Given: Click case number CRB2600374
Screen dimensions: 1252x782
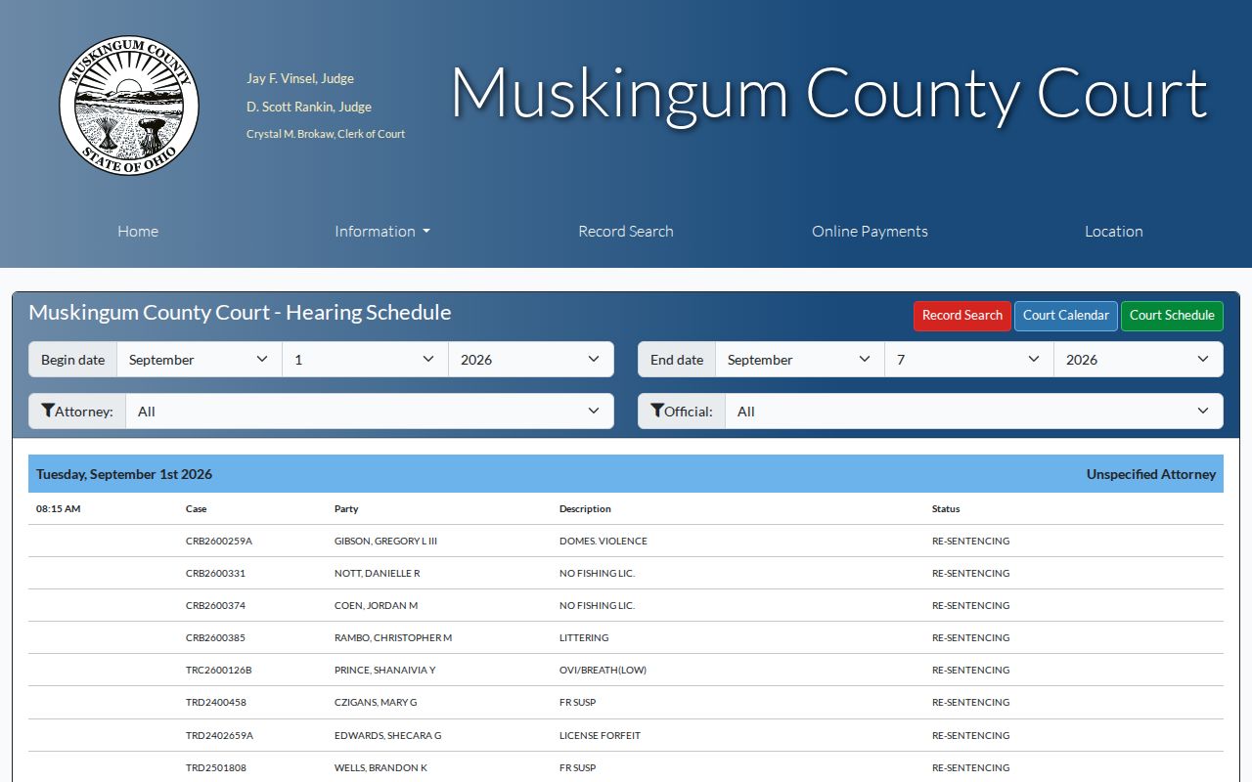Looking at the screenshot, I should [215, 605].
